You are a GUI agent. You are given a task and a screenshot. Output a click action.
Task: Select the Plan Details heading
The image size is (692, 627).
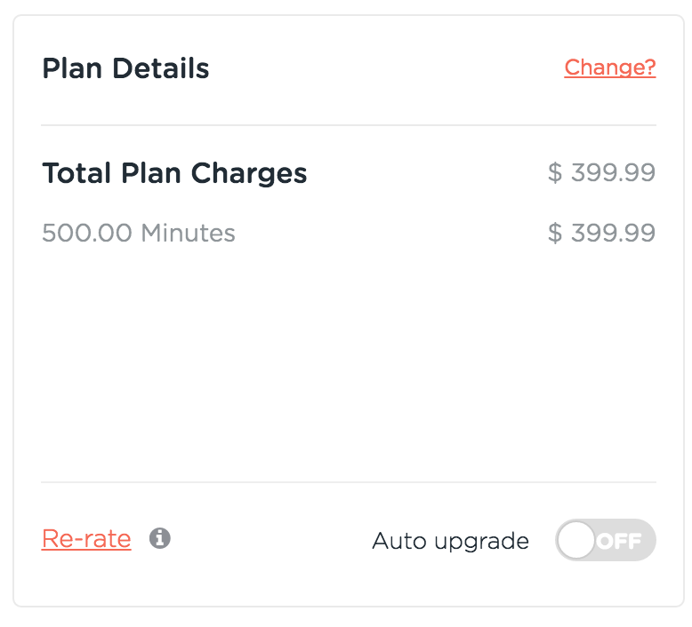click(x=125, y=68)
